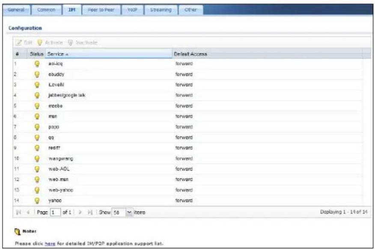Image resolution: width=375 pixels, height=249 pixels.
Task: Select the wangwang service name
Action: pyautogui.click(x=61, y=159)
